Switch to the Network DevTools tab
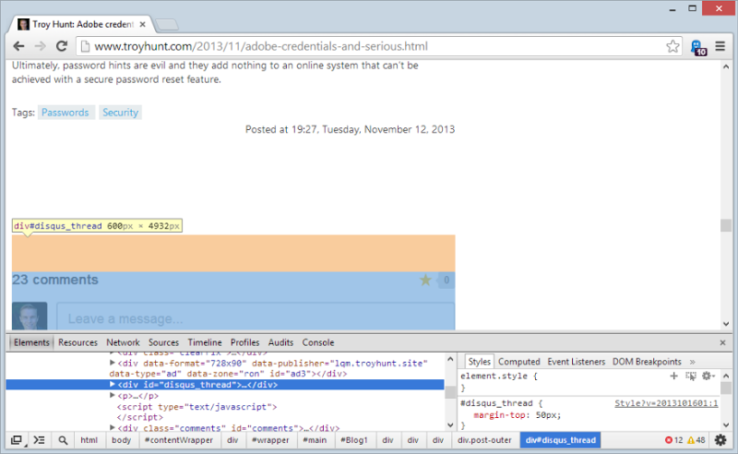Image resolution: width=738 pixels, height=454 pixels. (123, 342)
